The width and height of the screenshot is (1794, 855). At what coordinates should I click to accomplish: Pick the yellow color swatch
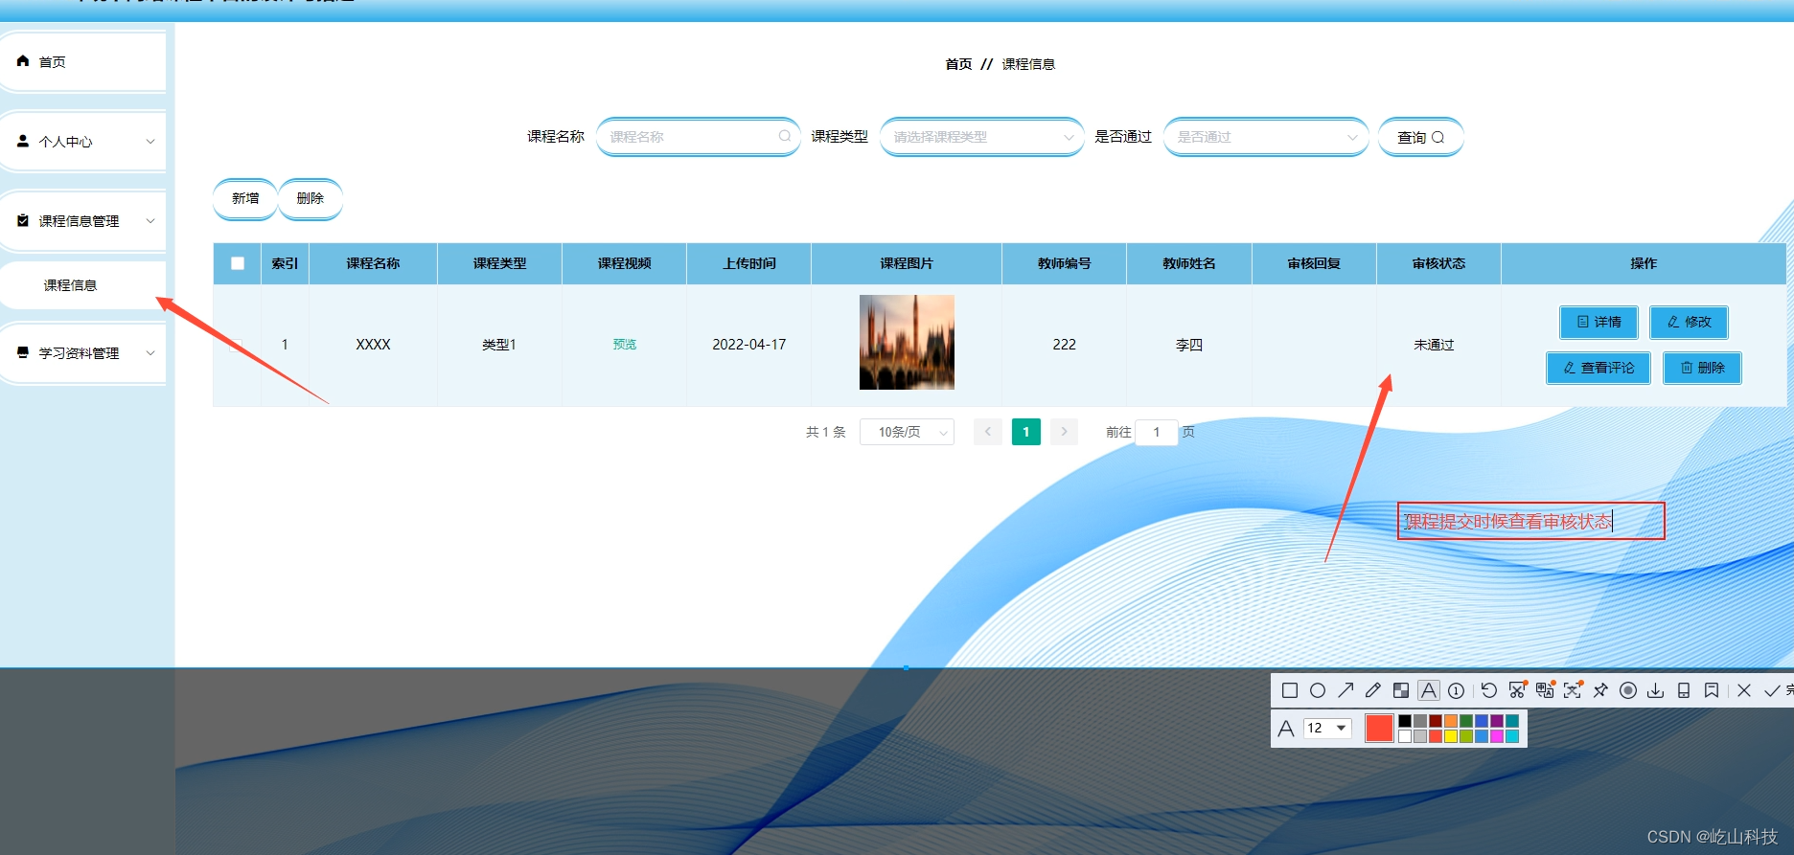point(1451,736)
